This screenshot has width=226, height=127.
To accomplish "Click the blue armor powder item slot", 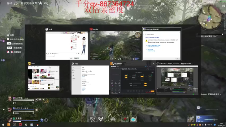I will pyautogui.click(x=133, y=119).
